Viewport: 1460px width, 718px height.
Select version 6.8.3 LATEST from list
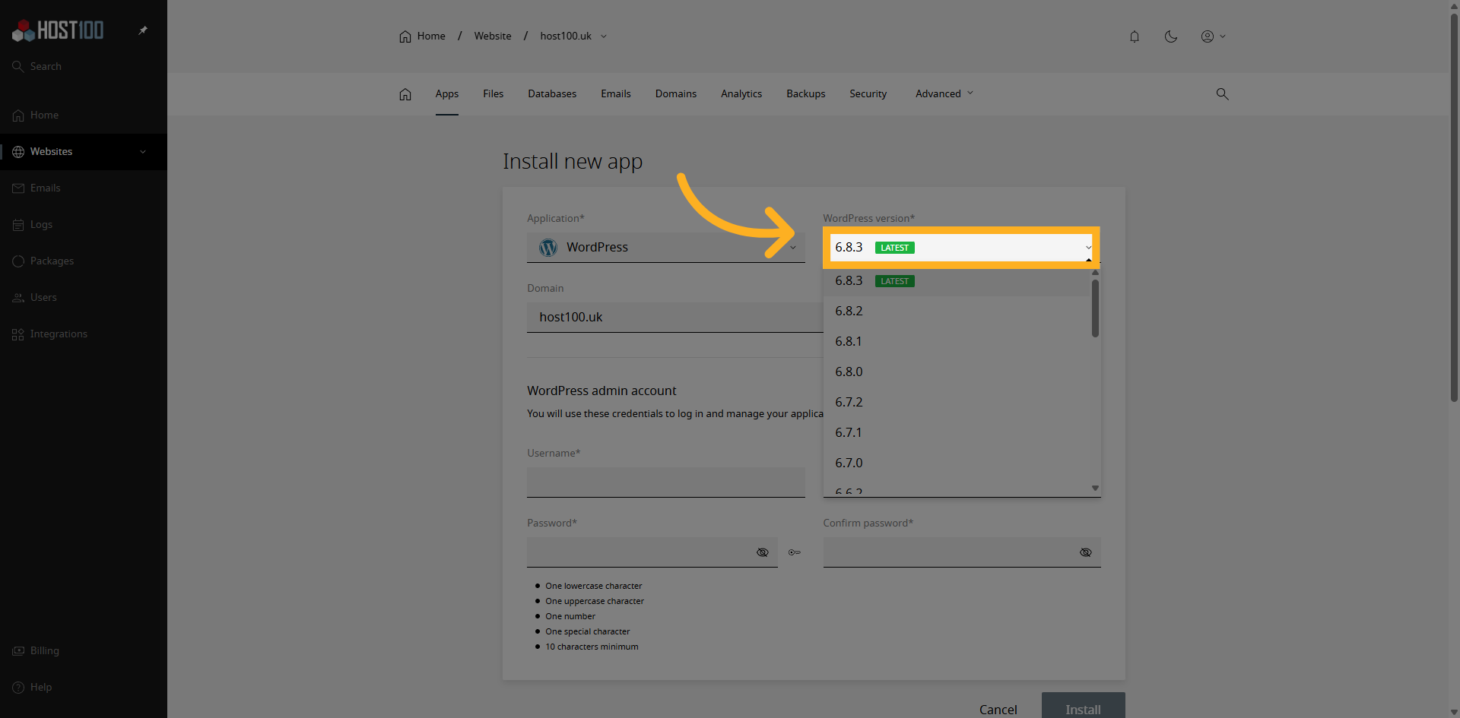click(957, 280)
